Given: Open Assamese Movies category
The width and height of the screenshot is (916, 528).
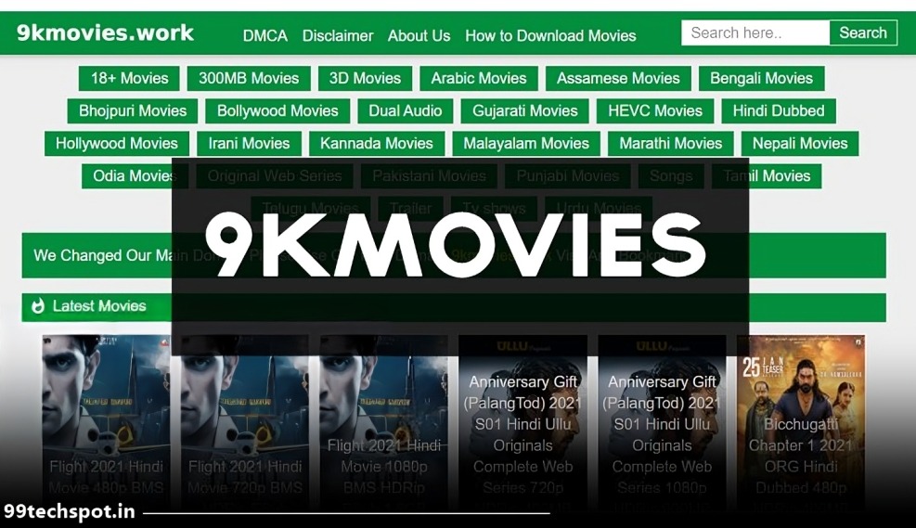Looking at the screenshot, I should [x=618, y=78].
